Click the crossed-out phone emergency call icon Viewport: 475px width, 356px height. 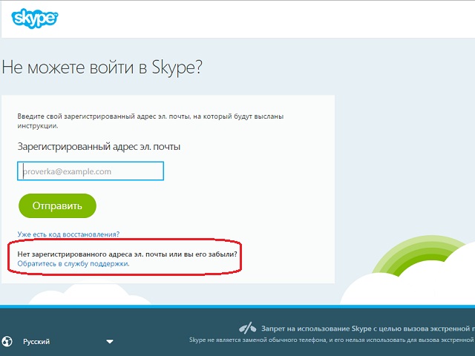tap(247, 328)
